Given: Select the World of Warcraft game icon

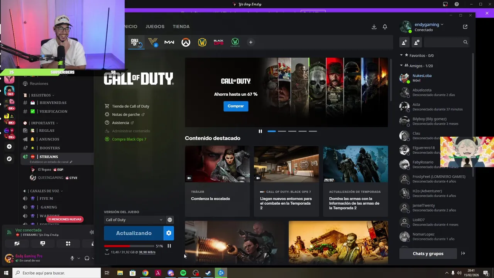Looking at the screenshot, I should click(202, 42).
